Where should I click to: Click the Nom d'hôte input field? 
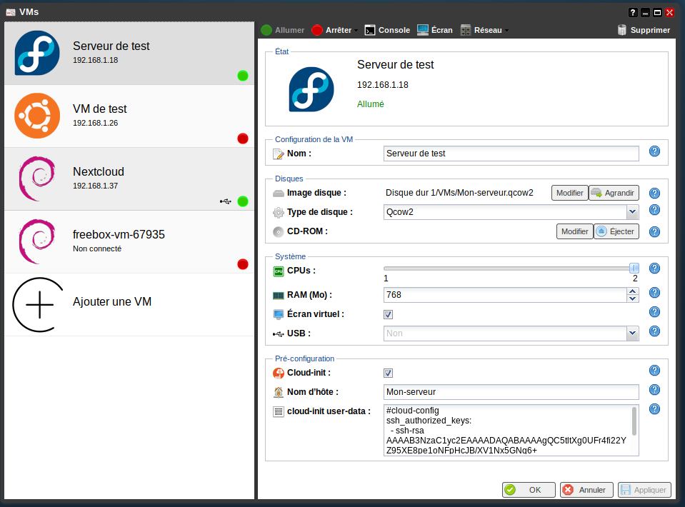(x=511, y=392)
